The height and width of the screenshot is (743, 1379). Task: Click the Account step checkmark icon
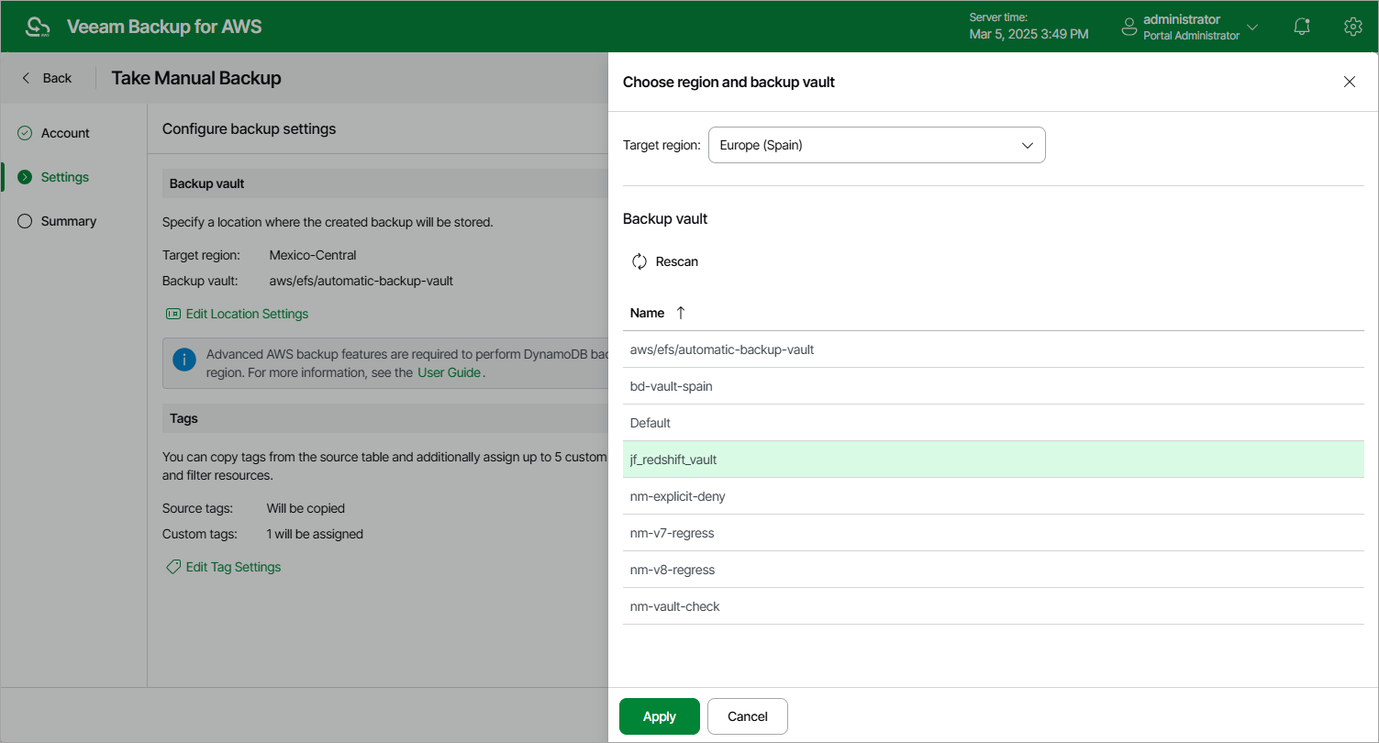coord(25,133)
